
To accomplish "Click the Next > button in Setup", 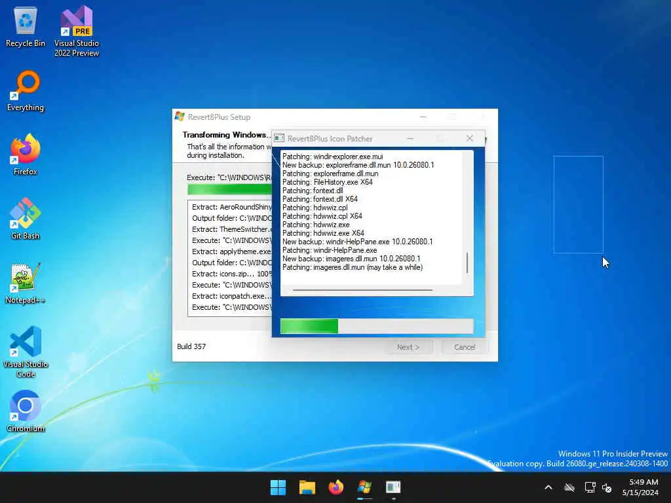I will [408, 347].
